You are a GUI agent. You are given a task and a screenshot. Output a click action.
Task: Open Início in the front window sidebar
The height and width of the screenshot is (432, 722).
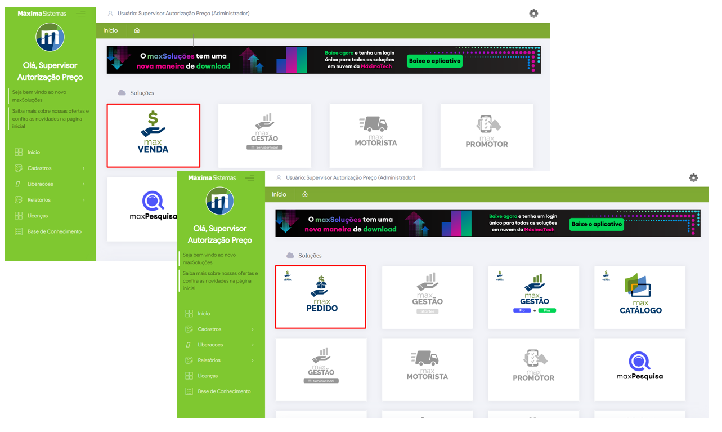tap(204, 314)
